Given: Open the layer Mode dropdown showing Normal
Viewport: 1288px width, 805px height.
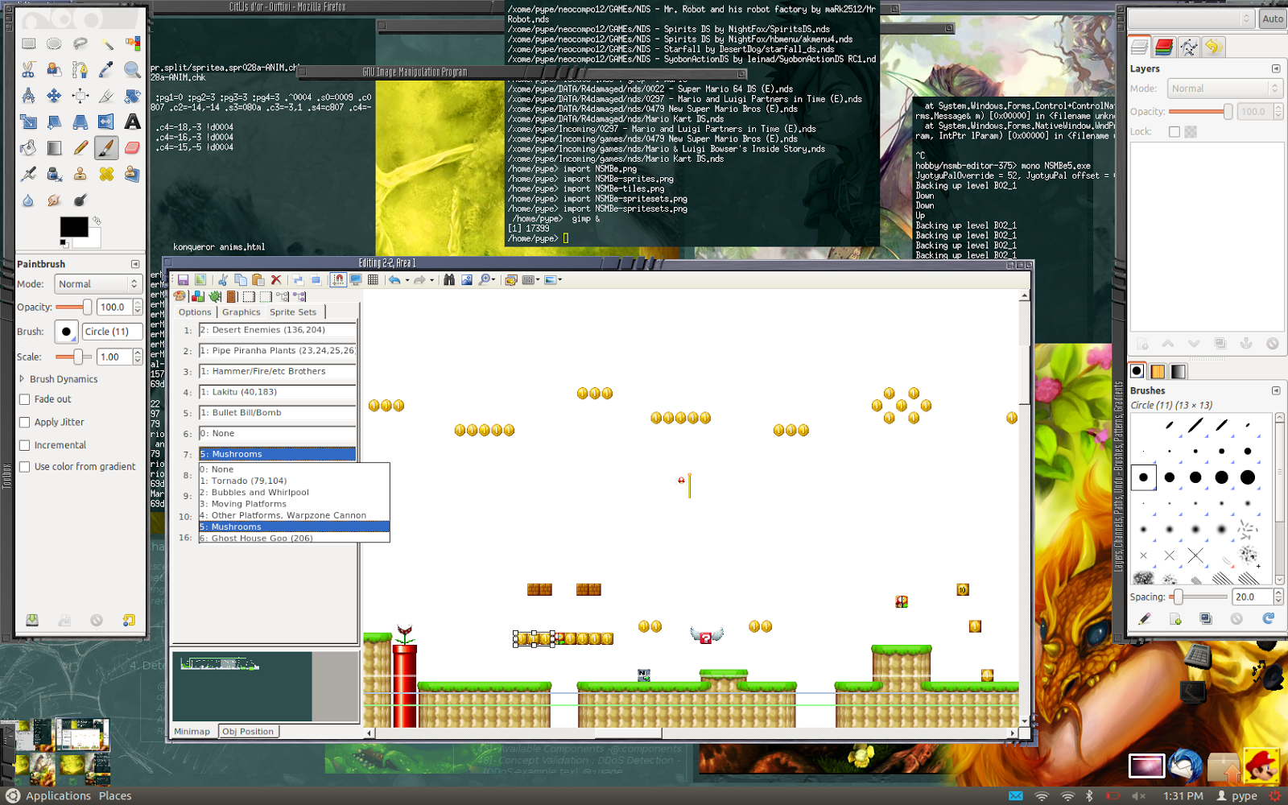Looking at the screenshot, I should click(1224, 89).
